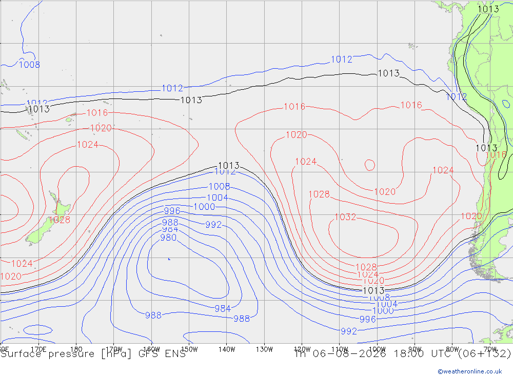Viewport: 513px width, 376px height.
Task: Click the 110W longitude axis label
Action: [340, 349]
